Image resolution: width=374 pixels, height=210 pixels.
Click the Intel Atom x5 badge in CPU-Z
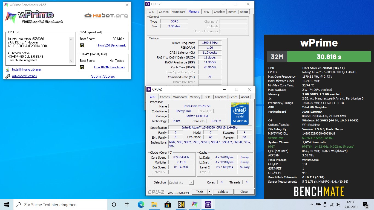[240, 113]
